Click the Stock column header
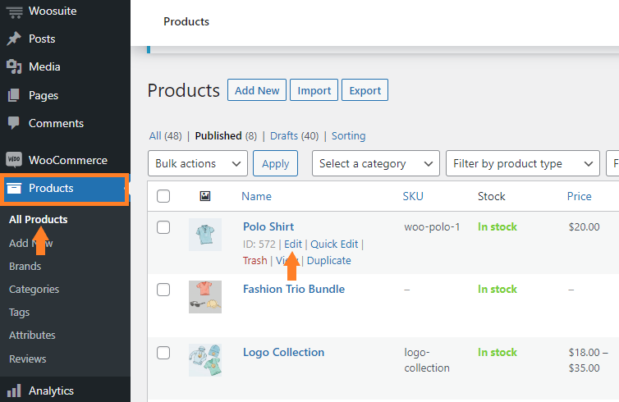Viewport: 619px width, 402px height. pyautogui.click(x=492, y=196)
